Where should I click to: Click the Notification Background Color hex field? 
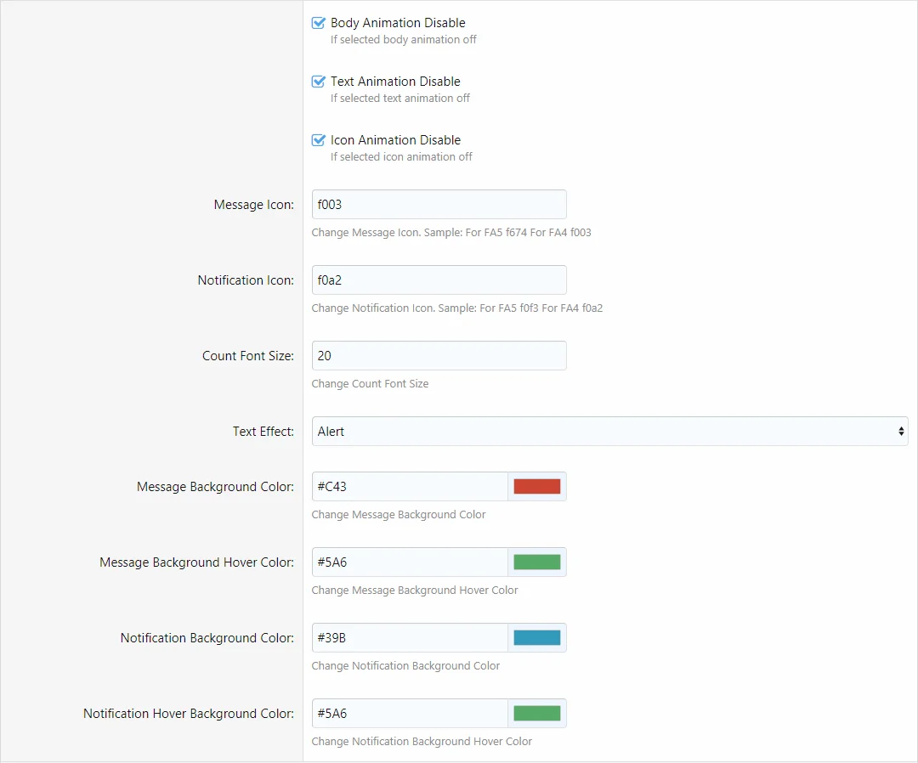click(x=410, y=638)
